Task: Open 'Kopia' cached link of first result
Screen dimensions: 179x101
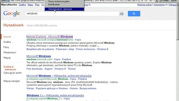Action: 78,40
